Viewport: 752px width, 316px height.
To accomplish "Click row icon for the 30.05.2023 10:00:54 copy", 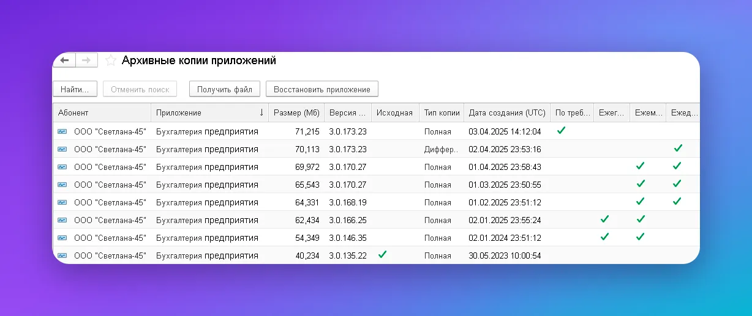I will click(62, 255).
